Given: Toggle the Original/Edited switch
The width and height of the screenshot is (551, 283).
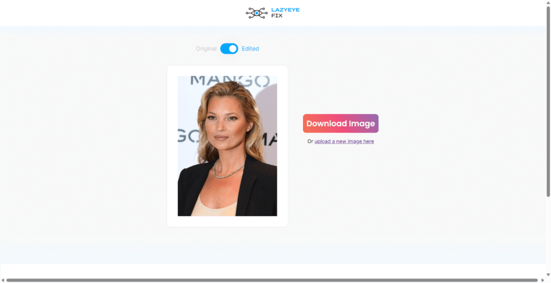Looking at the screenshot, I should [x=229, y=49].
